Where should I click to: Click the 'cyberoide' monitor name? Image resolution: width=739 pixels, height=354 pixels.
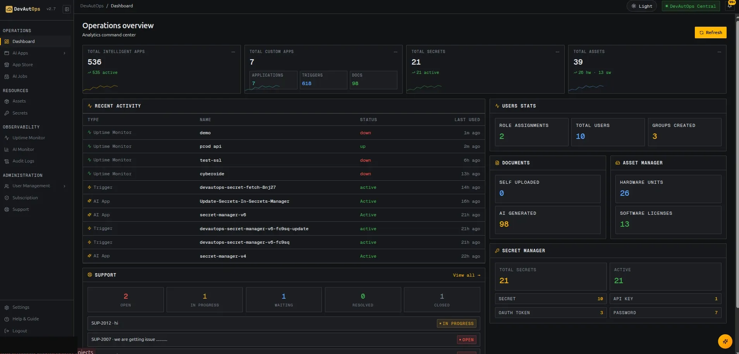tap(212, 174)
